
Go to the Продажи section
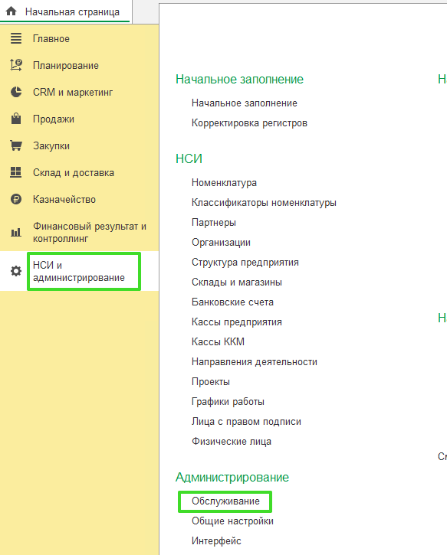pos(54,119)
